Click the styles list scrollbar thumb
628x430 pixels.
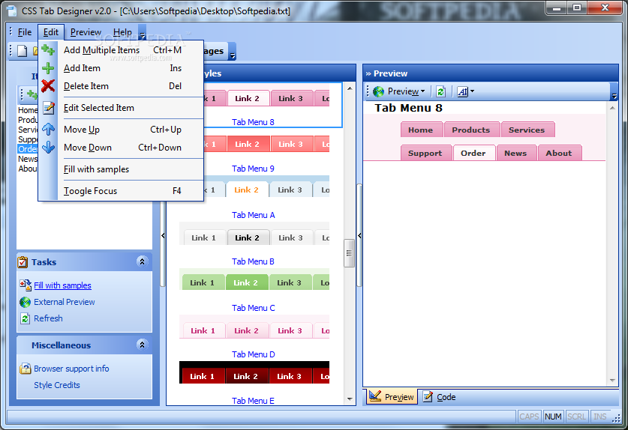349,252
